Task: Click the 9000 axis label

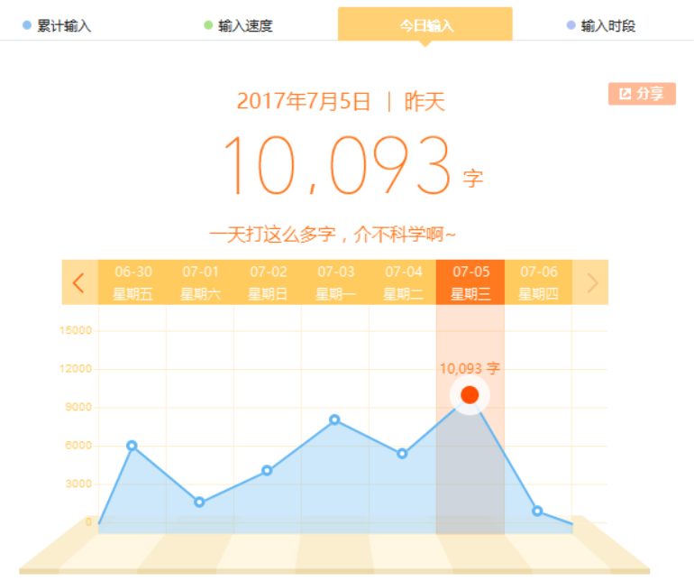Action: click(78, 407)
